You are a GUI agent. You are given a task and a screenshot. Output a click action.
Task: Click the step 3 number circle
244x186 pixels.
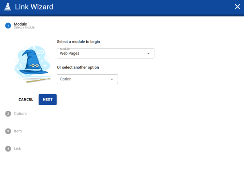click(x=8, y=131)
